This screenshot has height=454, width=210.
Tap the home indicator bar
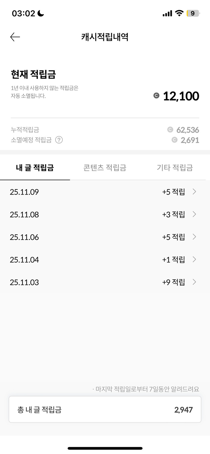point(105,448)
